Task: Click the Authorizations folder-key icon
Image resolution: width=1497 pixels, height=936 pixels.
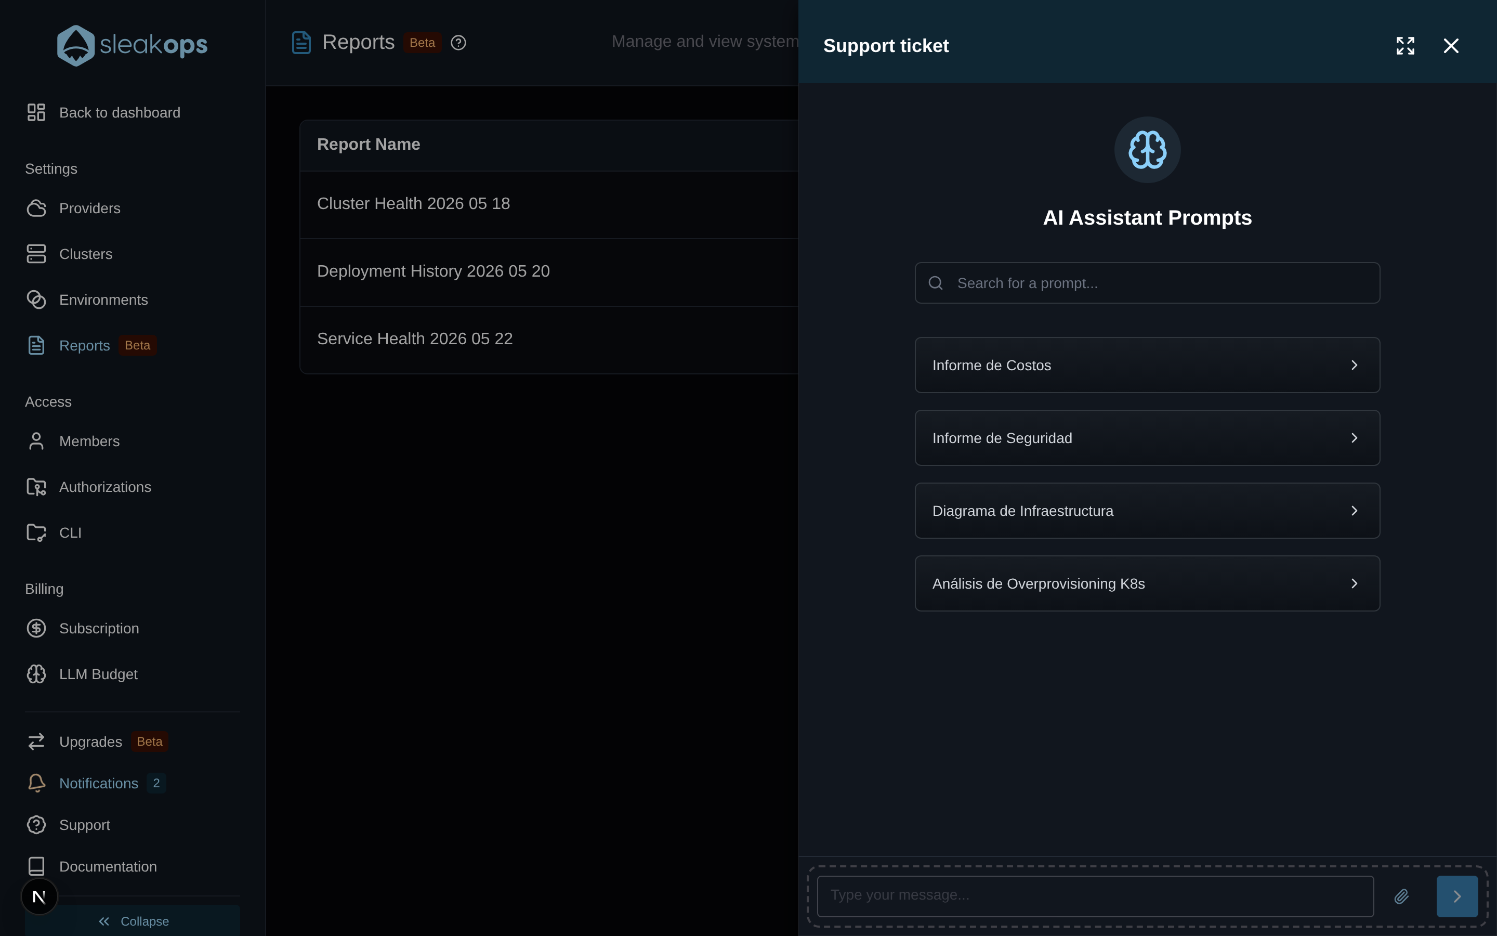Action: (36, 487)
